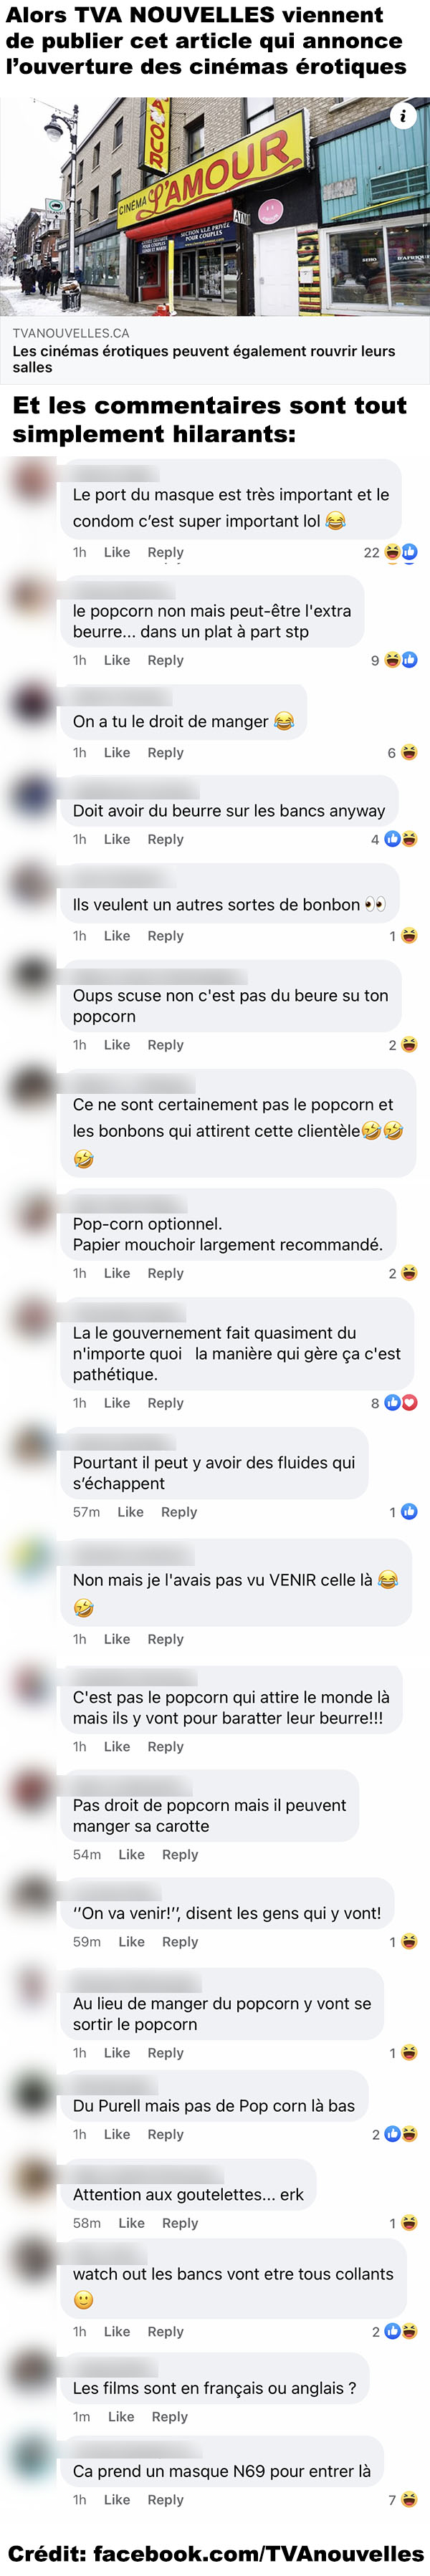Like the 'Pop-corn optionnel' comment
Viewport: 430px width, 2576px height.
pyautogui.click(x=117, y=1273)
